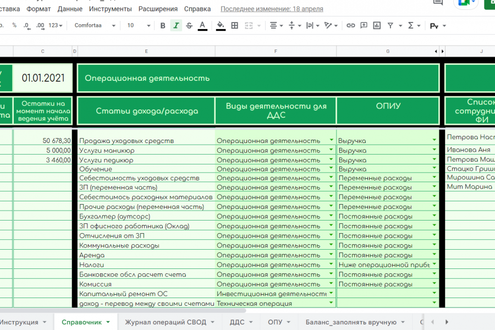
Task: Open comment history icon at top right
Action: pos(438,3)
